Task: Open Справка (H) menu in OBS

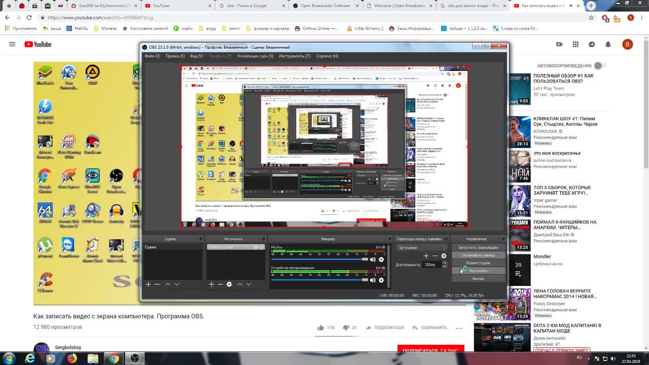Action: click(x=327, y=56)
